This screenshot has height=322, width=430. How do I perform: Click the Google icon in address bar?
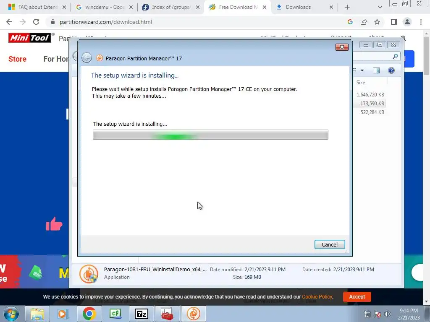pyautogui.click(x=350, y=22)
